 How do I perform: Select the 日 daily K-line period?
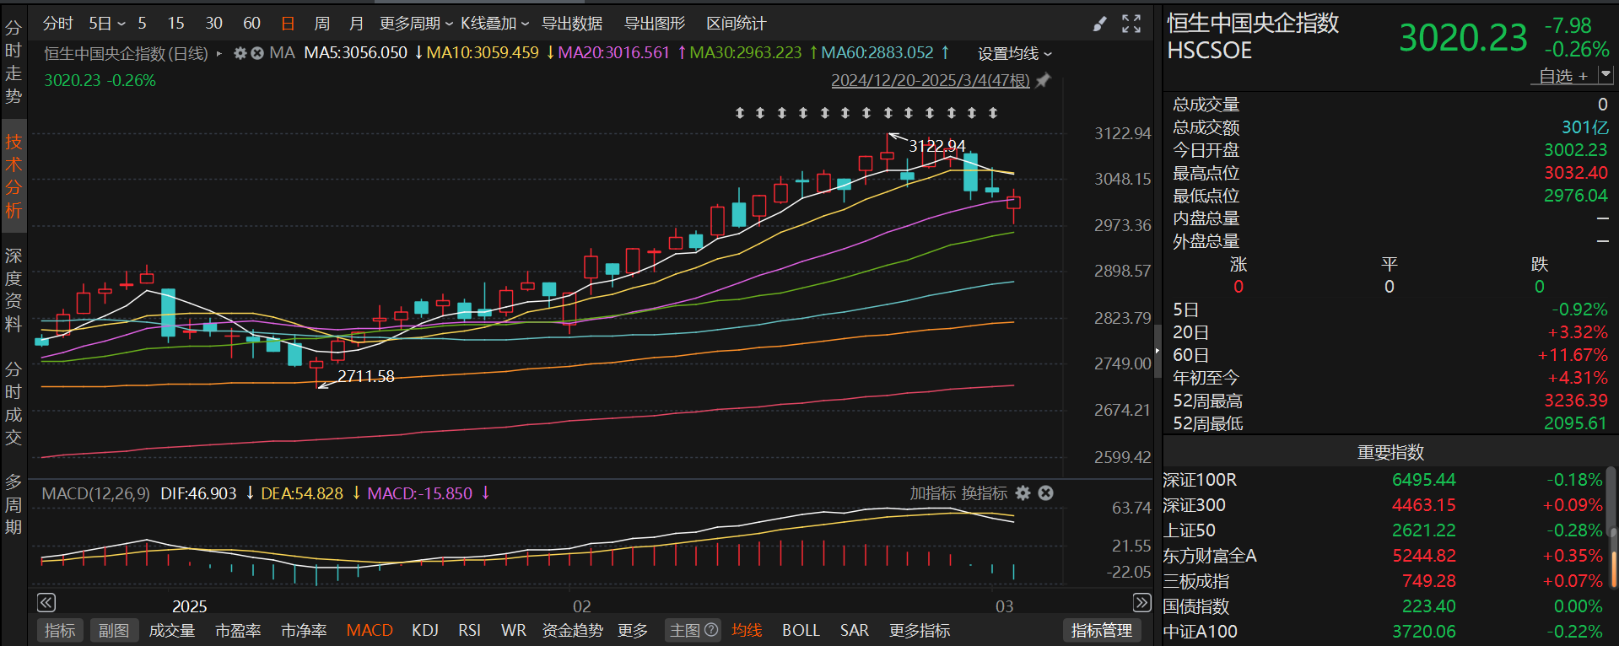(x=288, y=24)
